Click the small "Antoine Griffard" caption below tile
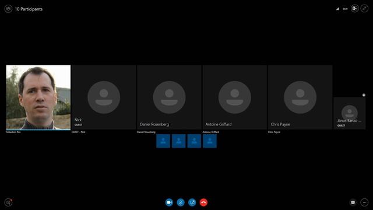The height and width of the screenshot is (210, 373). 211,132
